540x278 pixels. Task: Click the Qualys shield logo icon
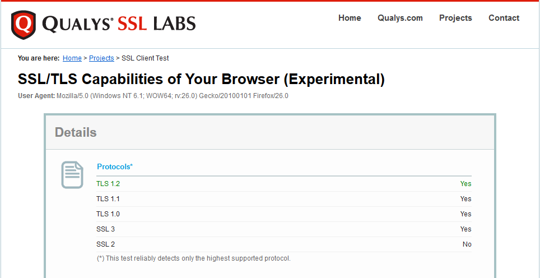pos(24,25)
